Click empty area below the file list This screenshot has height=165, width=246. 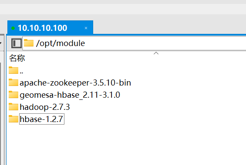click(x=125, y=145)
